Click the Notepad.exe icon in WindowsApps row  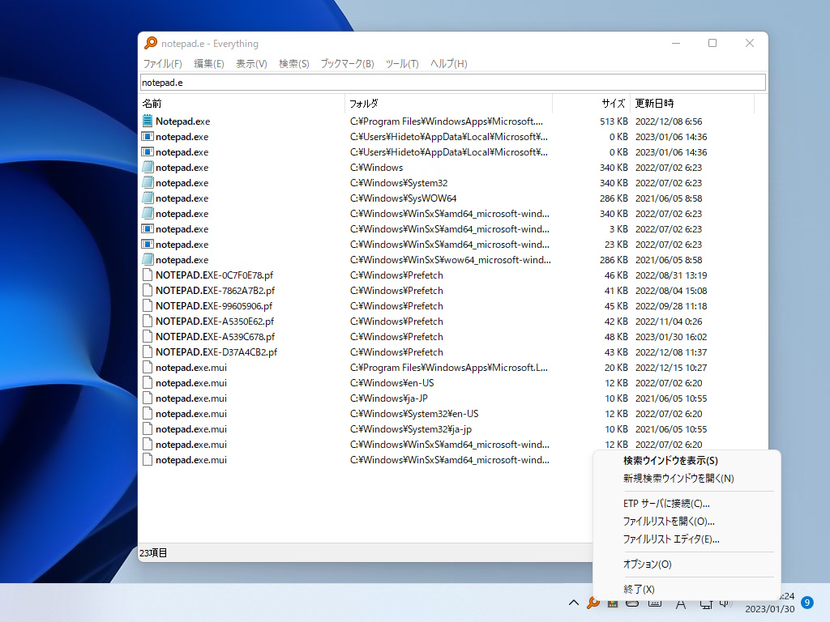click(148, 121)
